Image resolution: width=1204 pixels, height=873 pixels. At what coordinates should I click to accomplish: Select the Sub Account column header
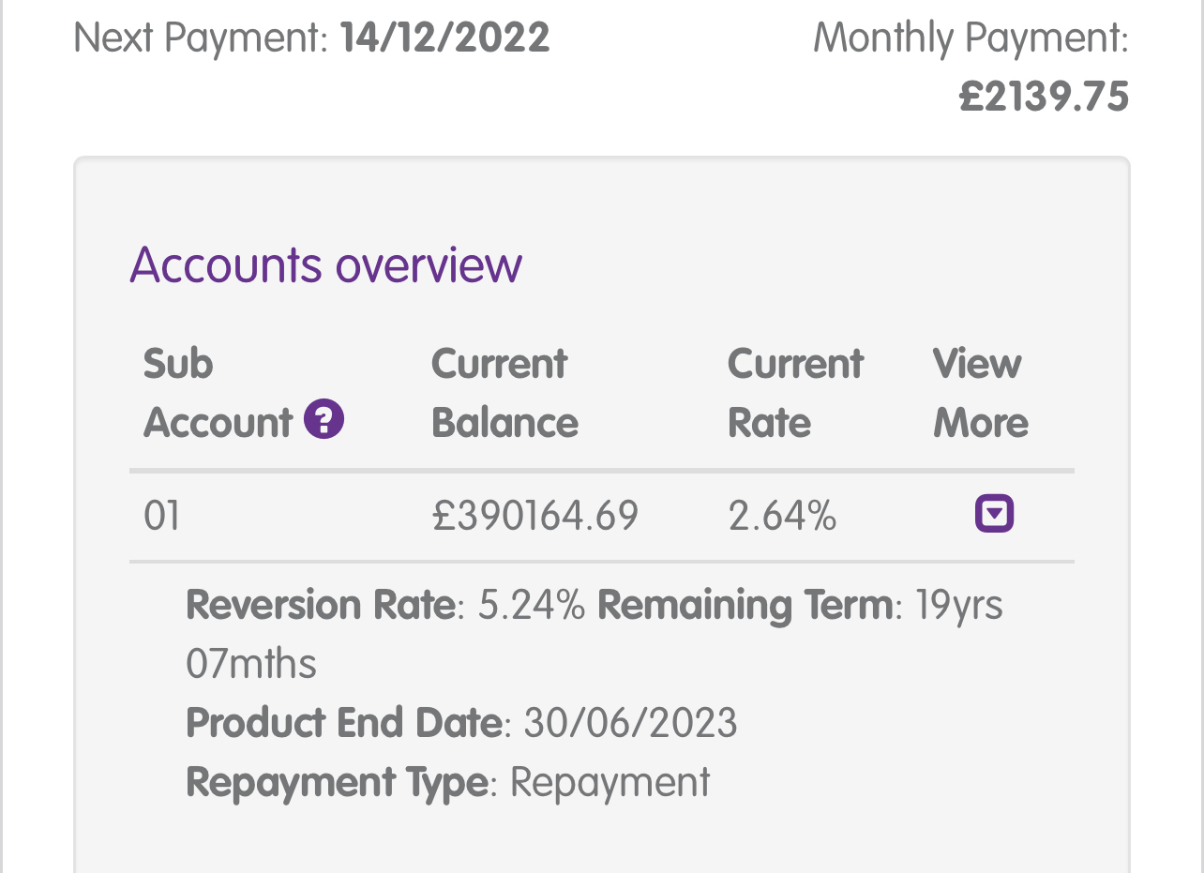(x=218, y=393)
